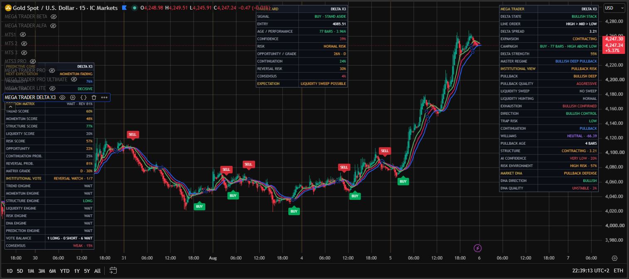This screenshot has width=629, height=279.
Task: Open source code of MEGA TRADER DELTA X3
Action: pos(84,97)
